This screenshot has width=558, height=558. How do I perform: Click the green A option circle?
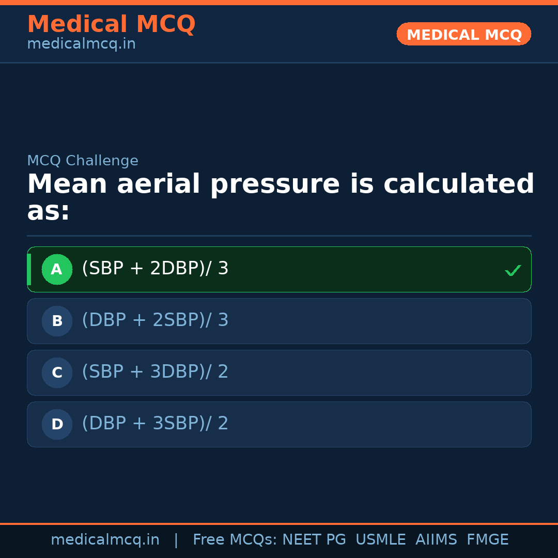point(57,269)
